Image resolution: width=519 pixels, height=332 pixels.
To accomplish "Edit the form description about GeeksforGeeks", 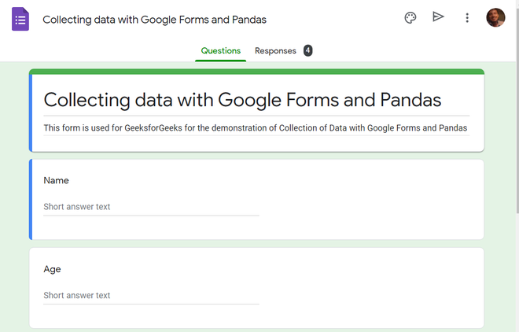I will coord(256,127).
